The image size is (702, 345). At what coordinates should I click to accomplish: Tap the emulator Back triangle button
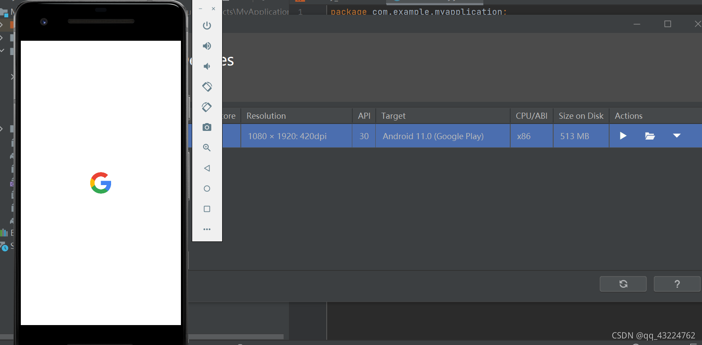click(207, 168)
